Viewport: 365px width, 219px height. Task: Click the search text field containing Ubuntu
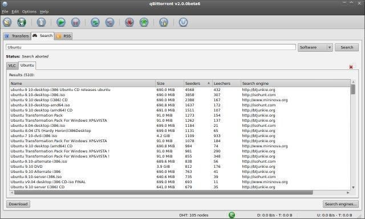tap(151, 47)
